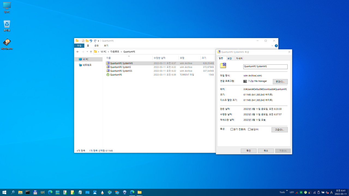The width and height of the screenshot is (349, 196).
Task: Open the 파일 ribbon tab
Action: click(x=79, y=45)
